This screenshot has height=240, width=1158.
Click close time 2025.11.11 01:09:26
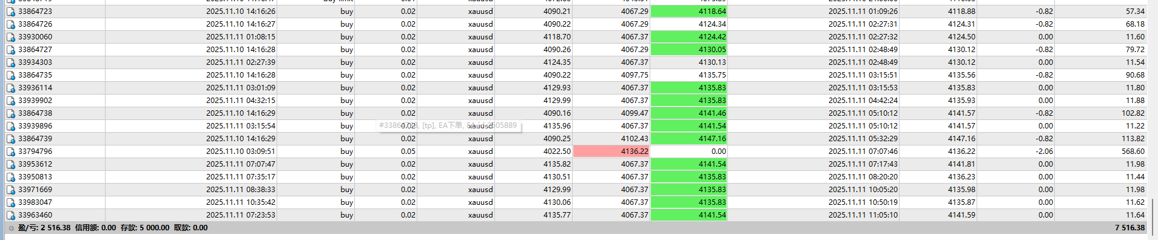tap(863, 12)
